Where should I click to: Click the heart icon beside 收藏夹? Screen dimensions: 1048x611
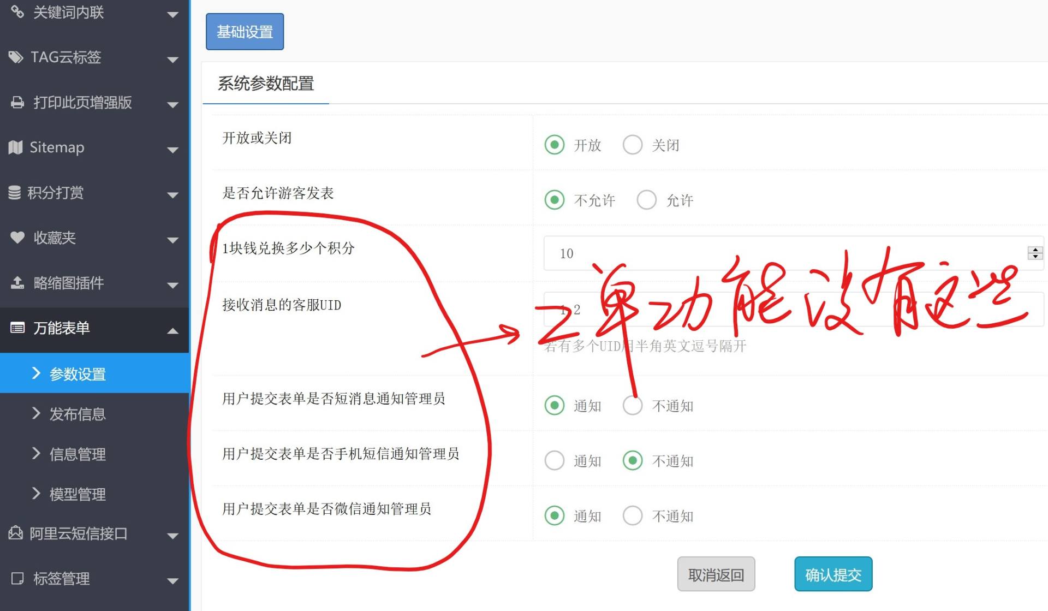click(17, 238)
